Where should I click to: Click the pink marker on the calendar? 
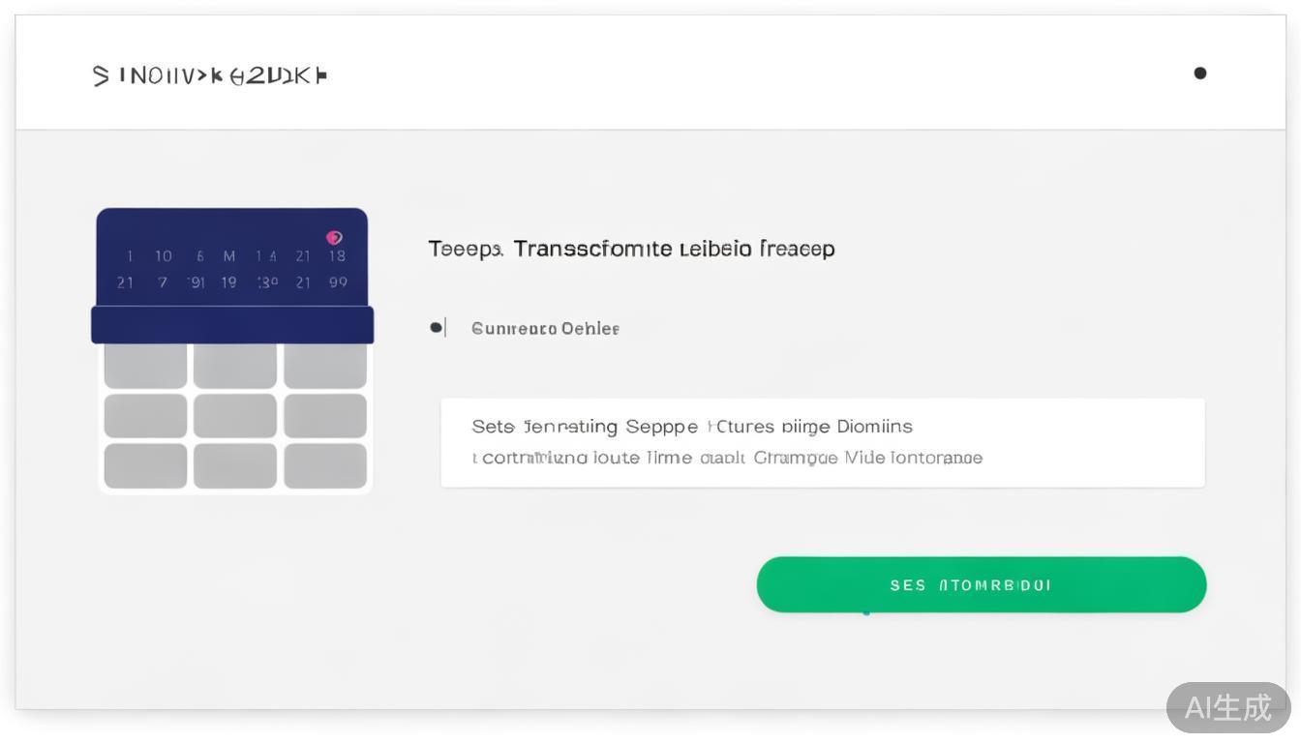pyautogui.click(x=334, y=237)
